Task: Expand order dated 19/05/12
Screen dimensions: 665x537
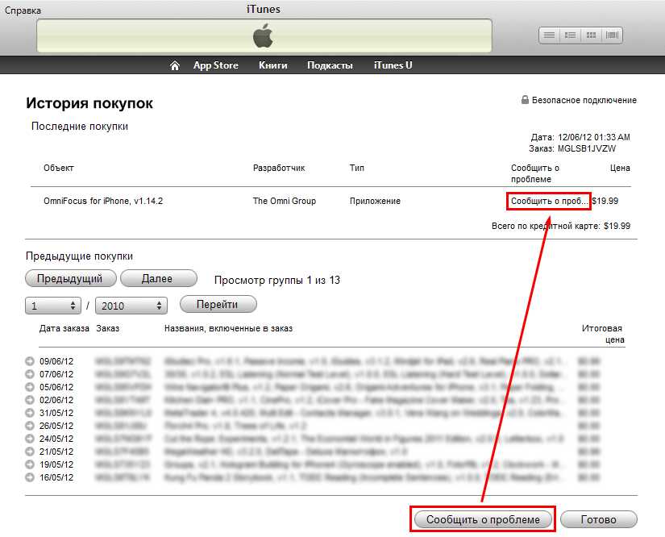Action: [x=30, y=464]
